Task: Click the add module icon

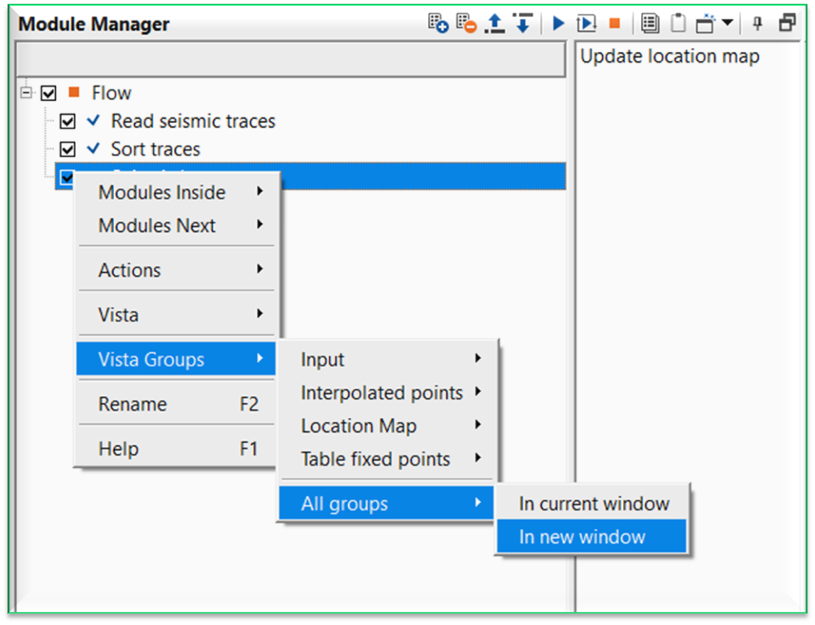Action: [x=438, y=24]
